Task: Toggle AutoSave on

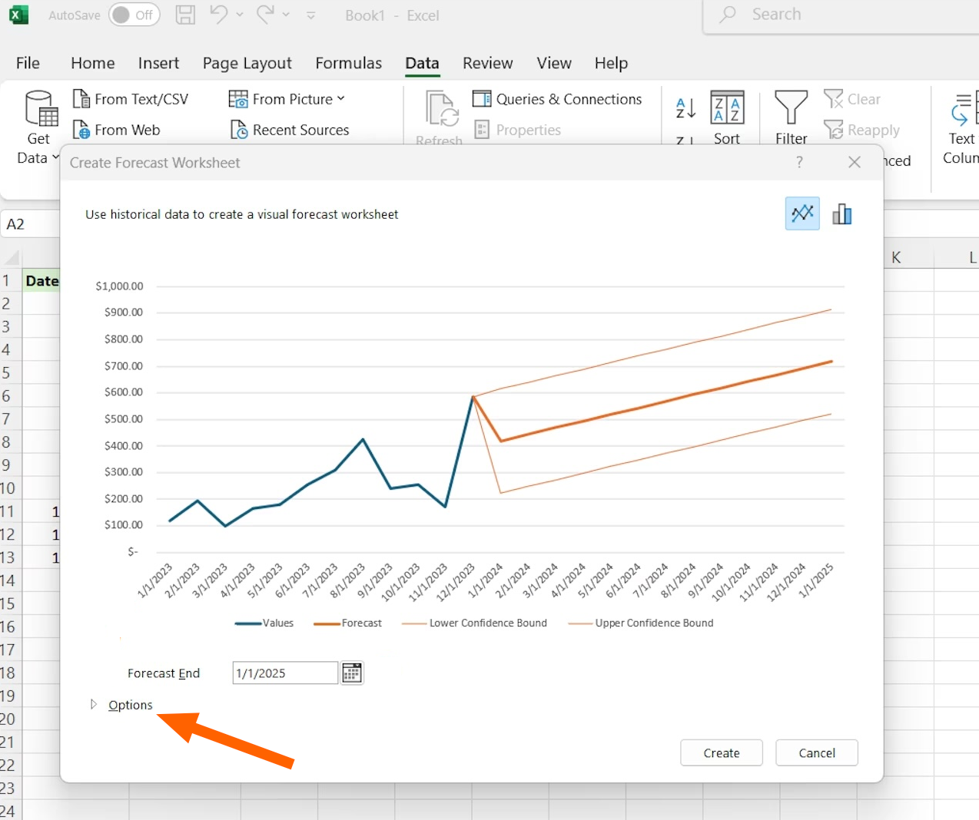Action: pos(134,15)
